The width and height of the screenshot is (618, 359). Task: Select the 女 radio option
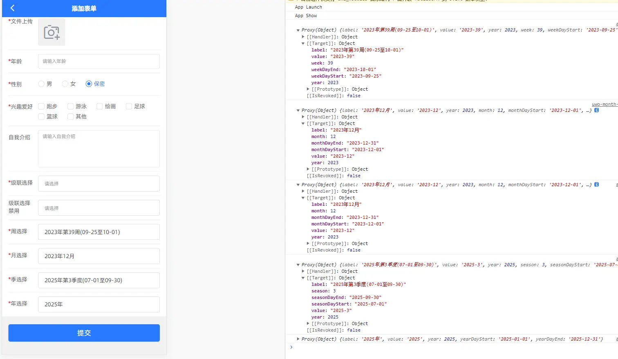65,84
